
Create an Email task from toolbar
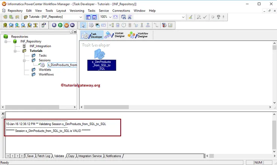[x=103, y=25]
